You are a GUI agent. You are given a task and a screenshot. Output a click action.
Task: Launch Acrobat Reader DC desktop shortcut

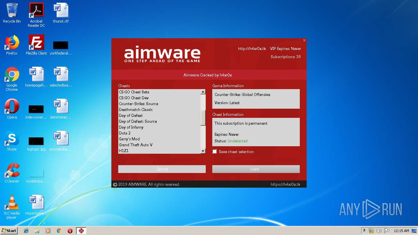36,15
